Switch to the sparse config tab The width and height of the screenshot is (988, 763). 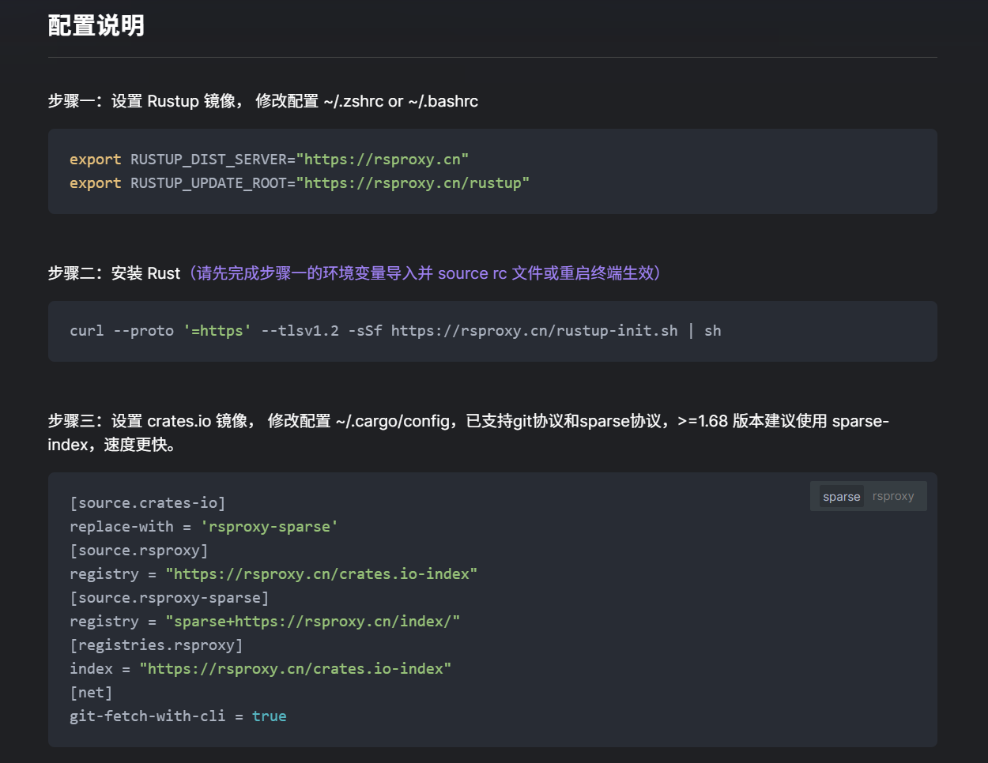(x=841, y=497)
